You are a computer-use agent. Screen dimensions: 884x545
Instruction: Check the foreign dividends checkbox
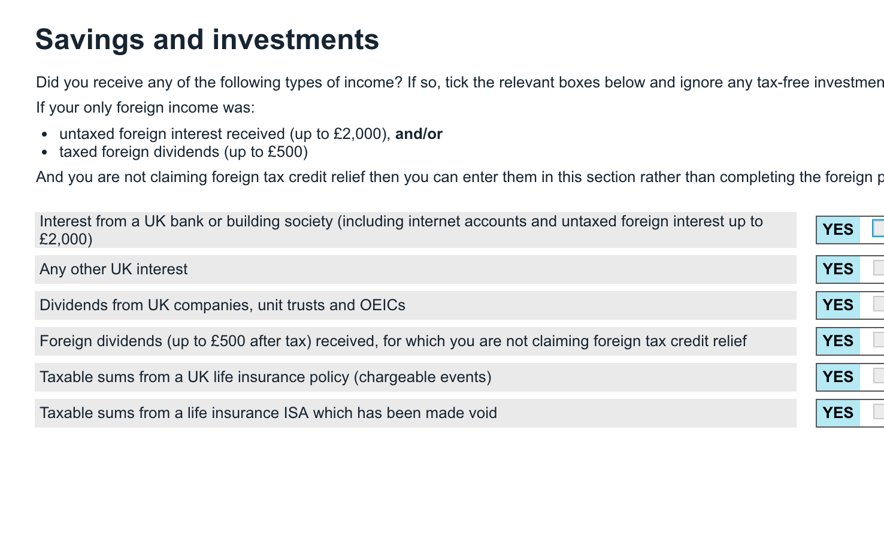[878, 340]
